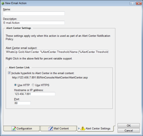The width and height of the screenshot is (143, 136).
Task: Click the Configuration tab pencil icon
Action: click(14, 129)
